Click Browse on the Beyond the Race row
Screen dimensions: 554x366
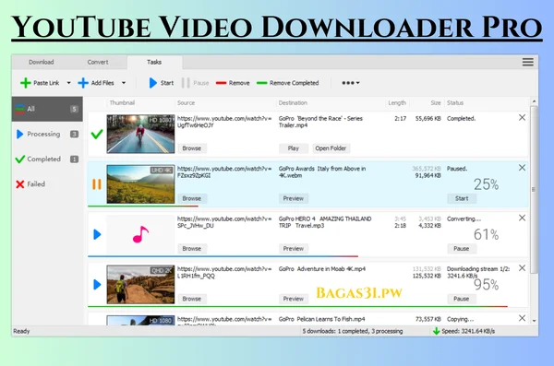(x=192, y=148)
